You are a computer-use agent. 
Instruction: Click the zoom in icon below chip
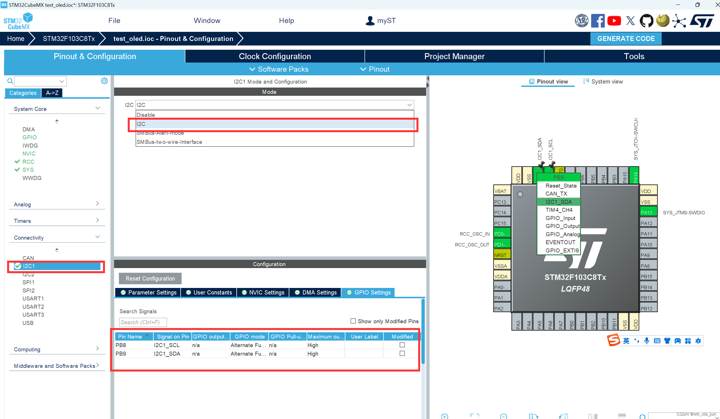click(445, 416)
